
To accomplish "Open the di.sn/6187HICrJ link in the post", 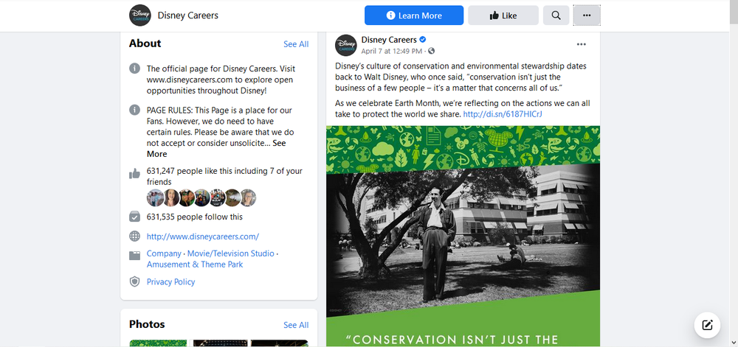I will pyautogui.click(x=503, y=114).
